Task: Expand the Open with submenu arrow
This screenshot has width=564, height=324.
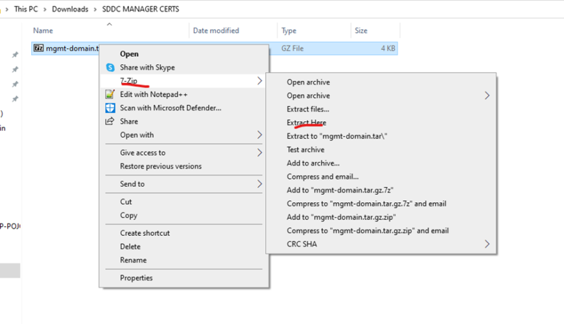Action: [x=259, y=135]
